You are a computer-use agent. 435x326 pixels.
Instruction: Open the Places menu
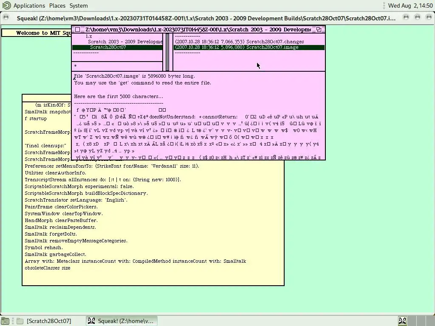(57, 6)
